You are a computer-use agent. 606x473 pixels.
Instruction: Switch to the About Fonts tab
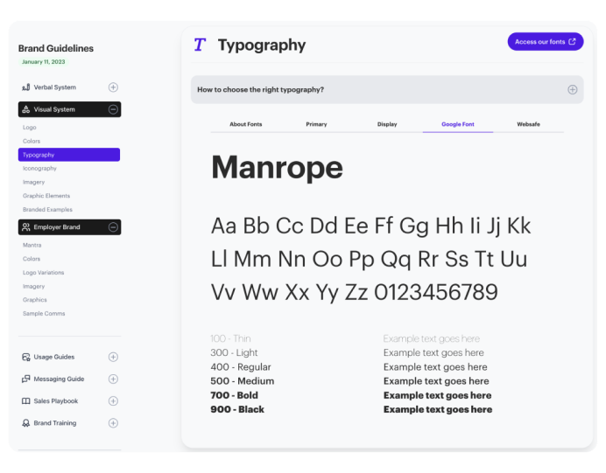246,124
